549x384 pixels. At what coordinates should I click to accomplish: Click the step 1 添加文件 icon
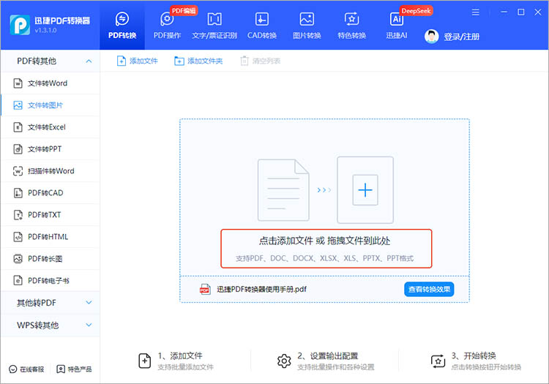(x=145, y=361)
